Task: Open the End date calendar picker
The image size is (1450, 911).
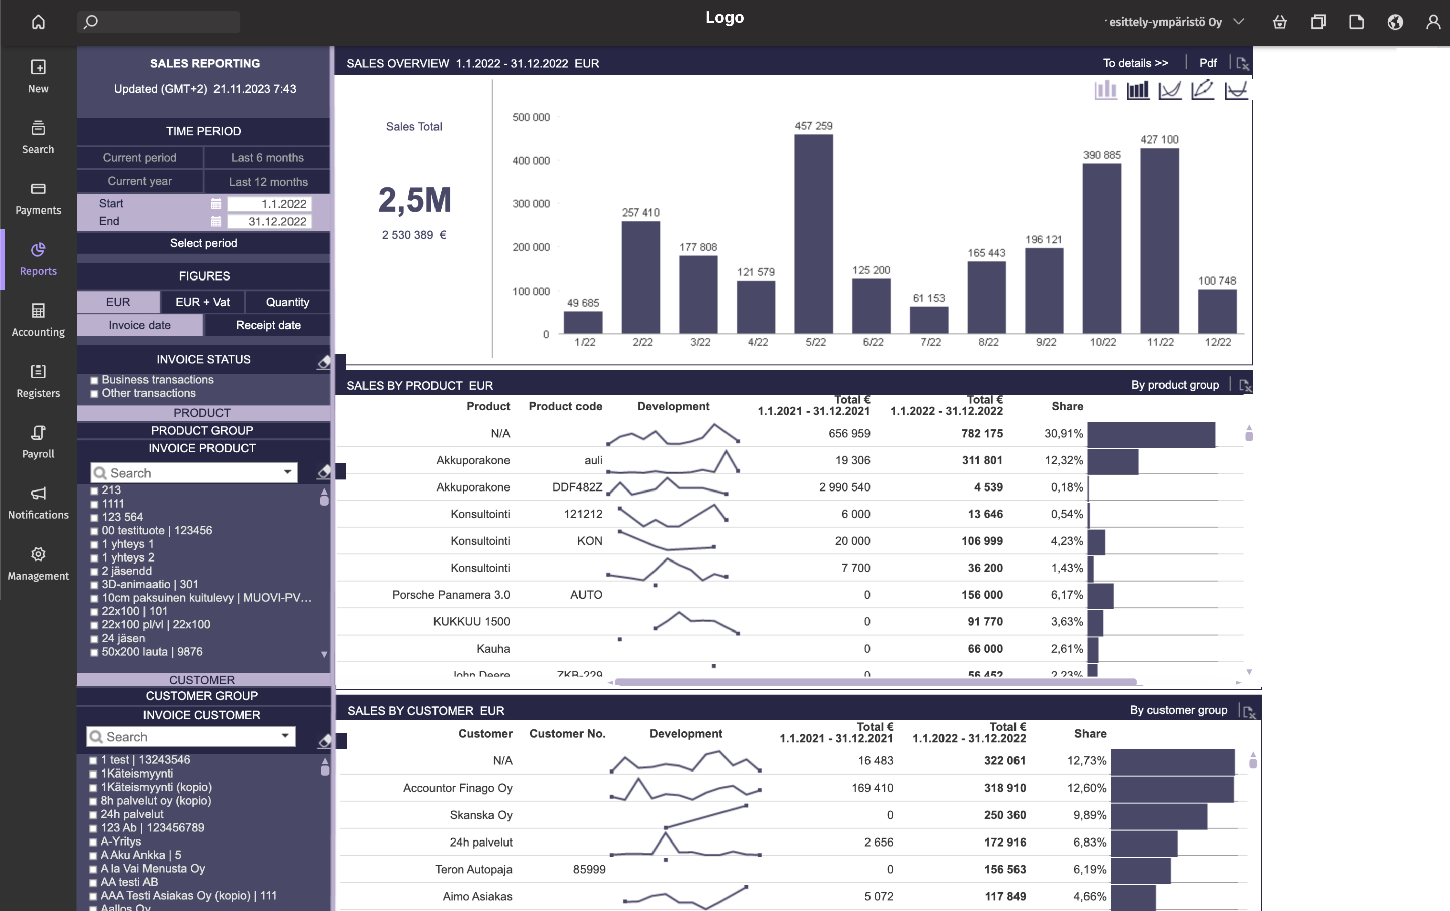Action: (216, 222)
